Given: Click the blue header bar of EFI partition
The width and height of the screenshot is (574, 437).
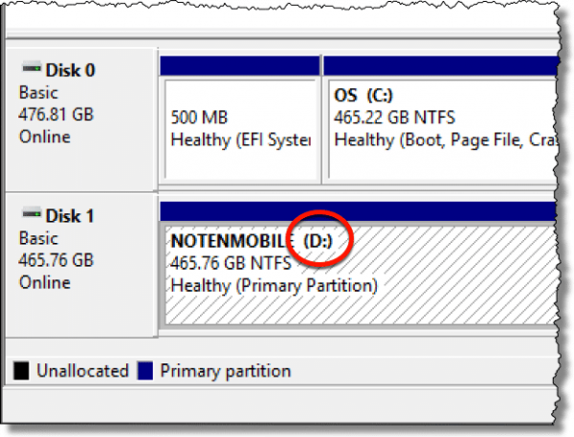Looking at the screenshot, I should click(240, 66).
